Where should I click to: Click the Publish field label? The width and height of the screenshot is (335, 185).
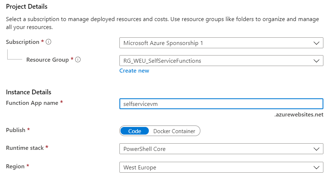[x=16, y=130]
